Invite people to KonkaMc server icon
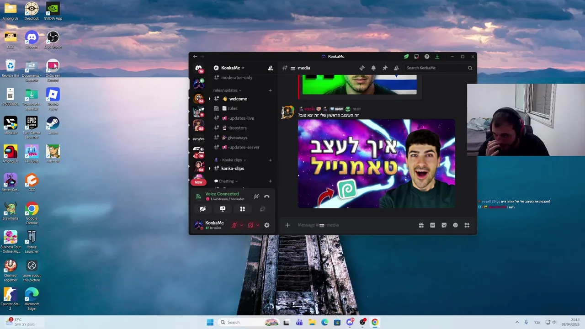Screen dimensions: 585x329 [270, 68]
